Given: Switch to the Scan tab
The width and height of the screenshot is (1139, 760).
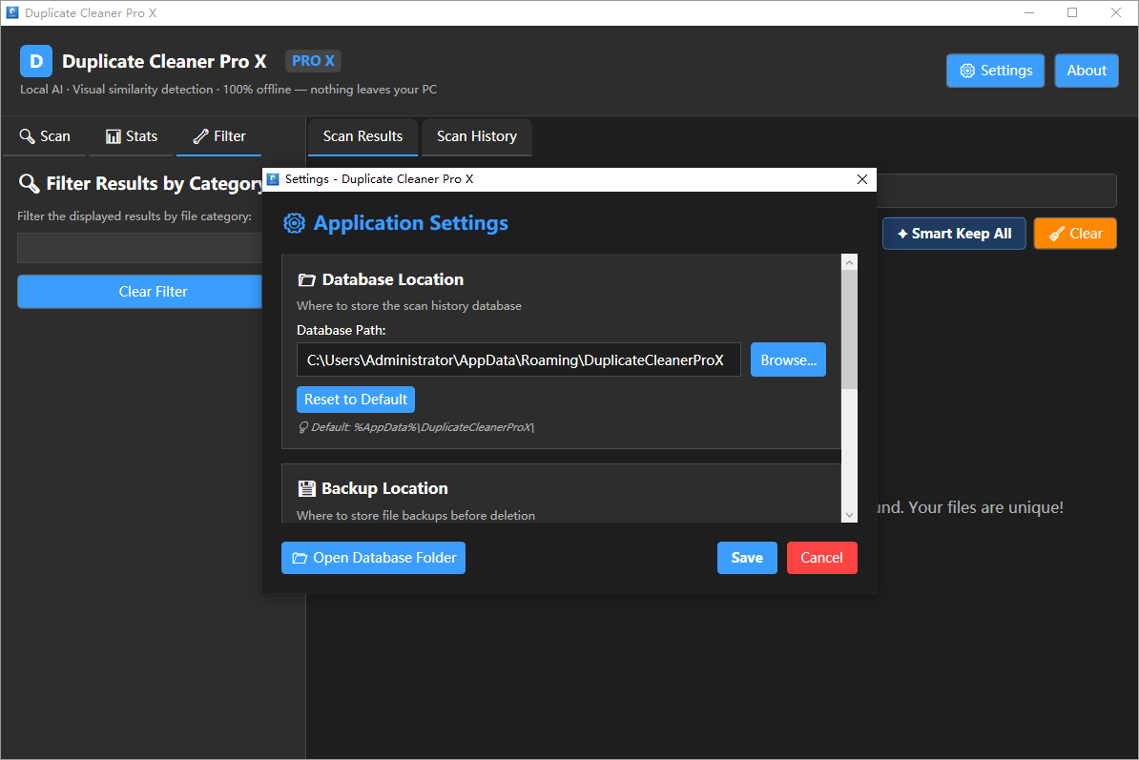Looking at the screenshot, I should [44, 136].
